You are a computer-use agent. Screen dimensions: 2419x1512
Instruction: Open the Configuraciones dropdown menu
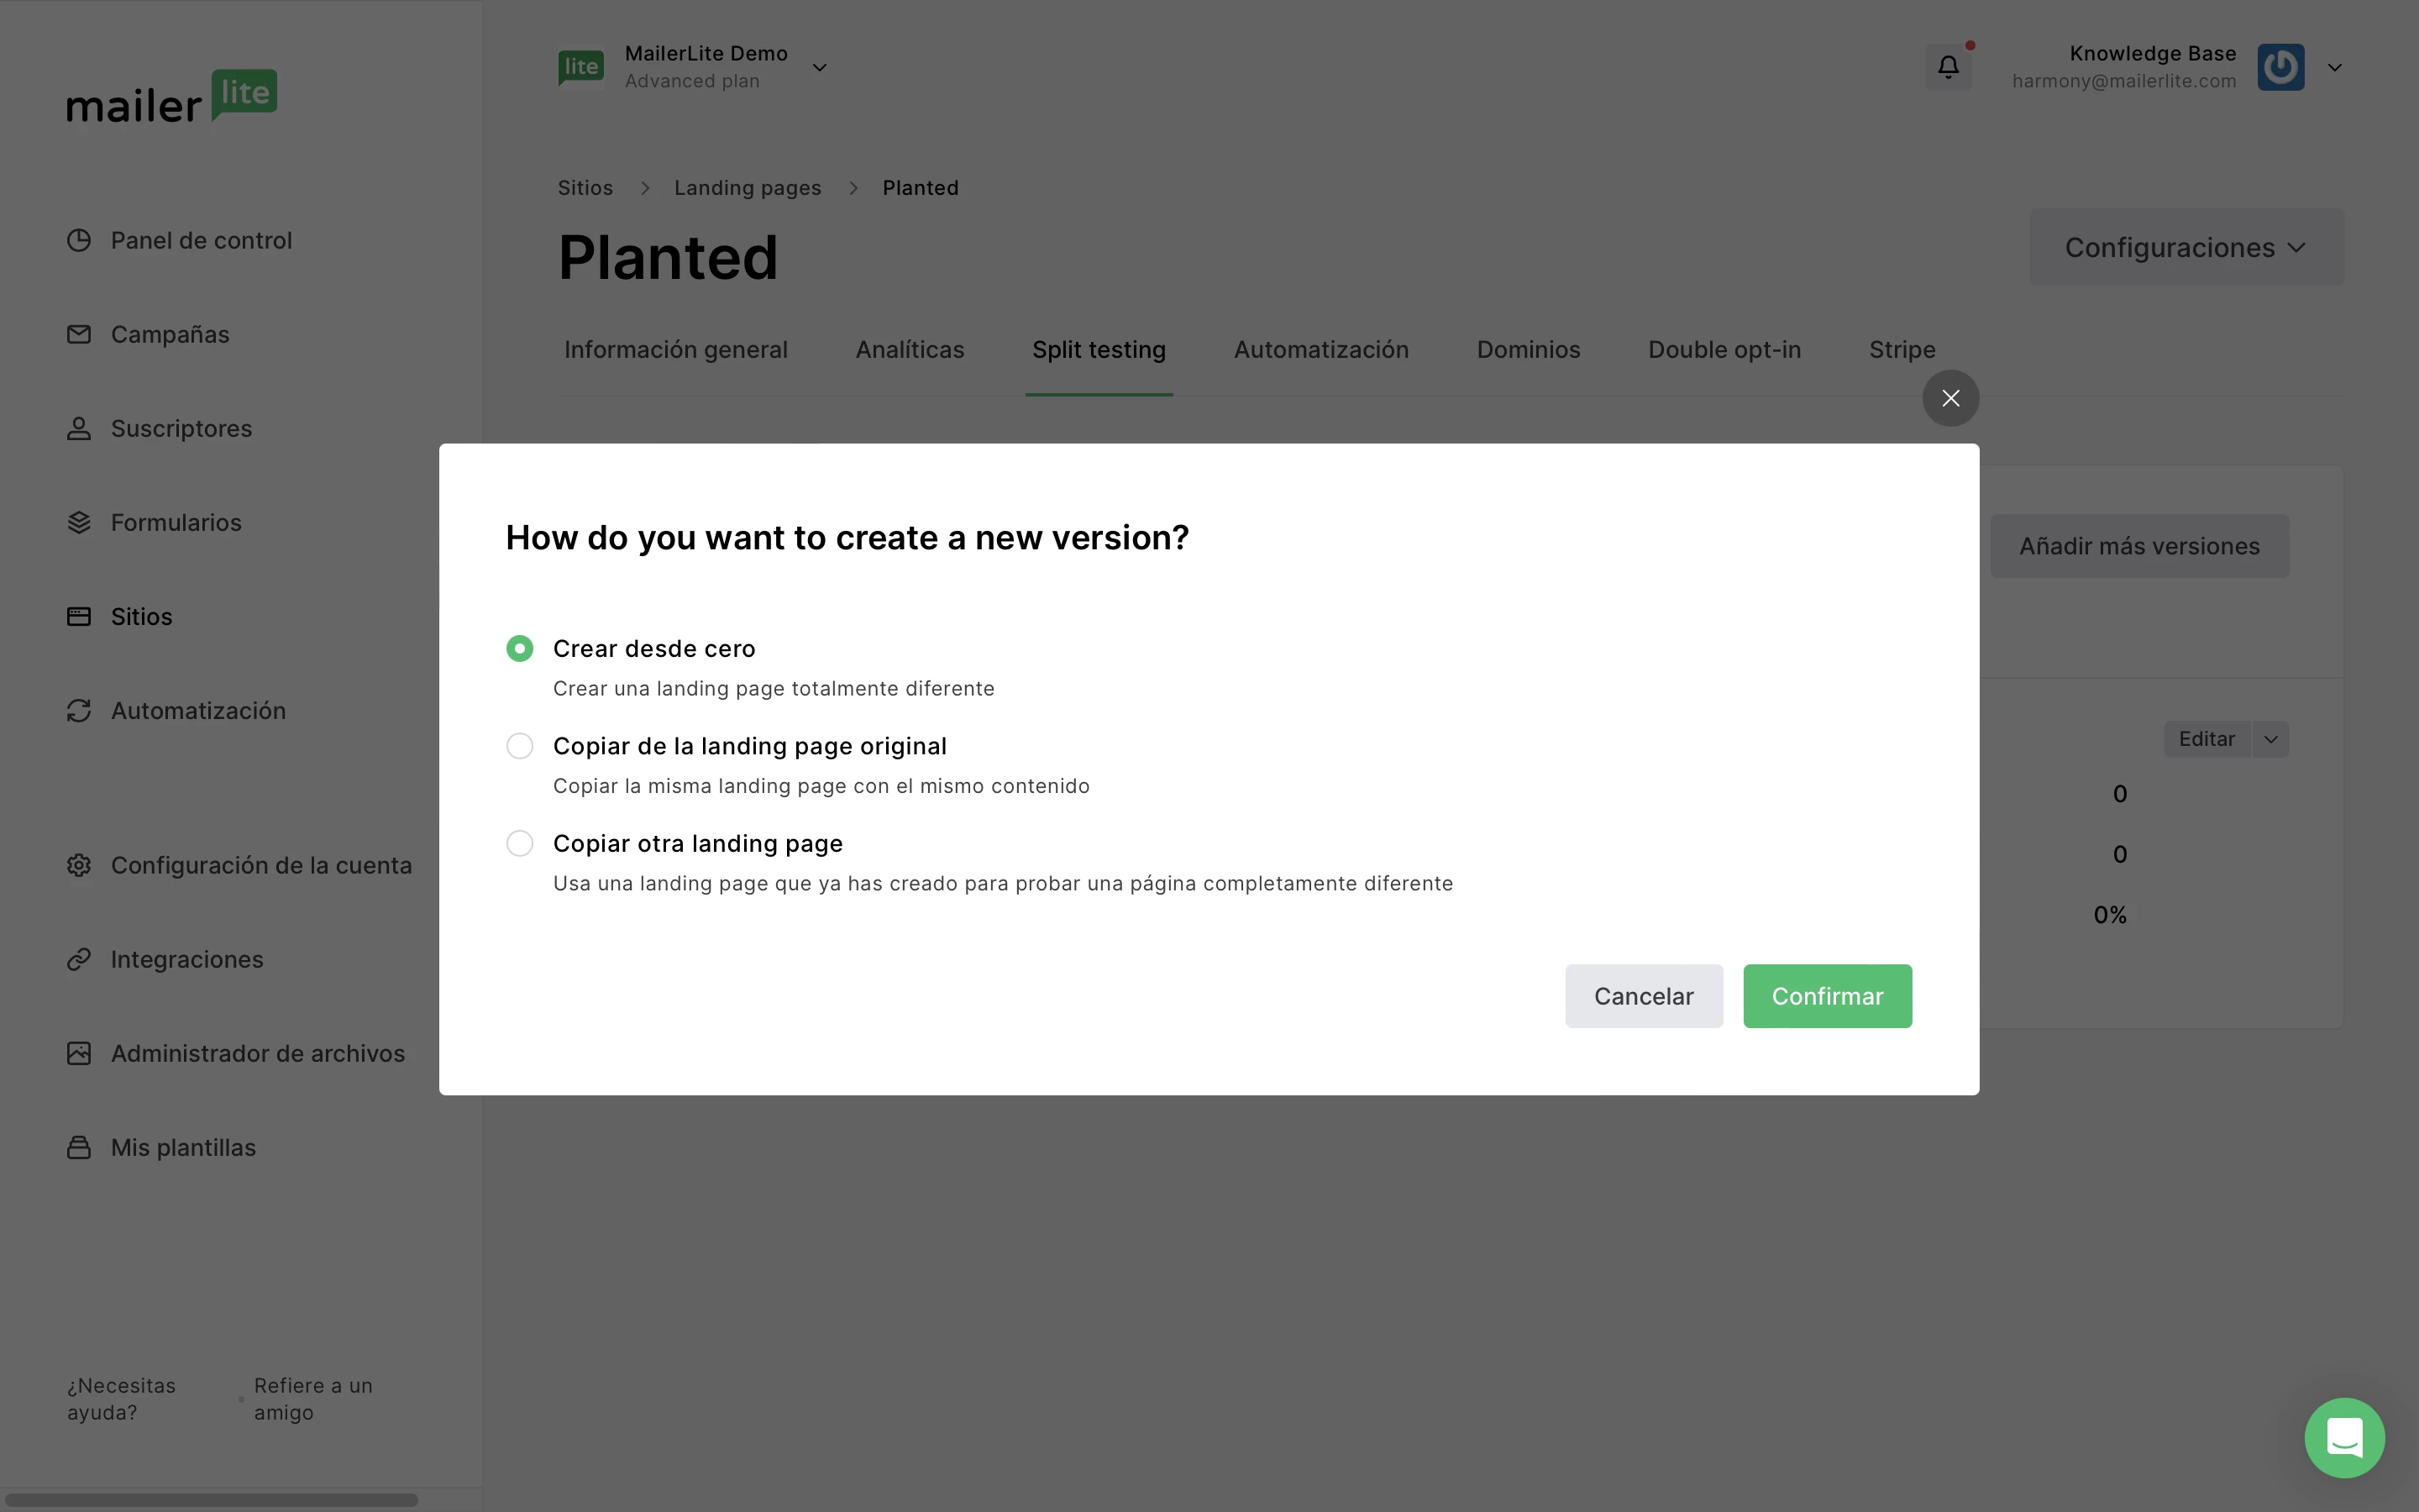tap(2186, 247)
